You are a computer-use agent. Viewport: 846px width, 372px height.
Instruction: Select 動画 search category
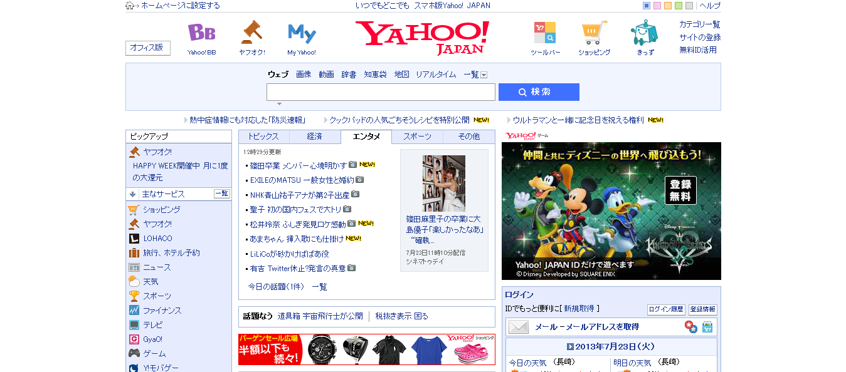(326, 75)
